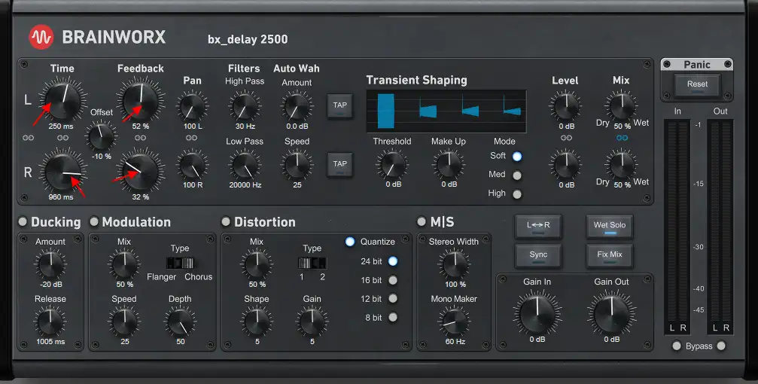Click the Distortion Mix knob
This screenshot has width=758, height=384.
click(257, 265)
